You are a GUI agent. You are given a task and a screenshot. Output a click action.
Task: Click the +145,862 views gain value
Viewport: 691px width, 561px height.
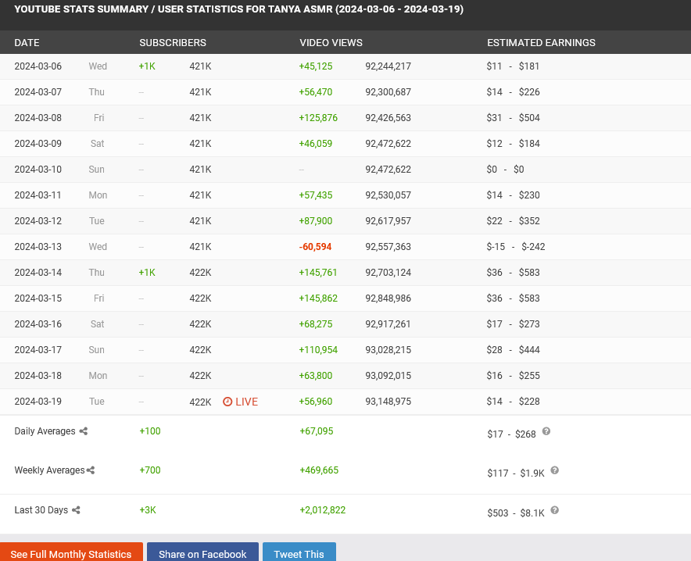click(318, 298)
